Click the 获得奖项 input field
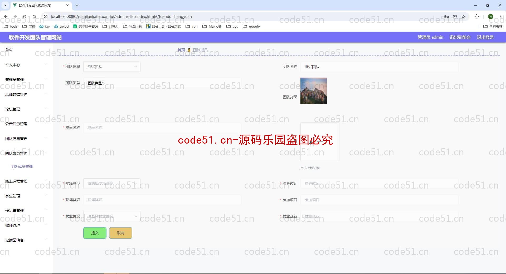The width and height of the screenshot is (506, 274). 162,200
